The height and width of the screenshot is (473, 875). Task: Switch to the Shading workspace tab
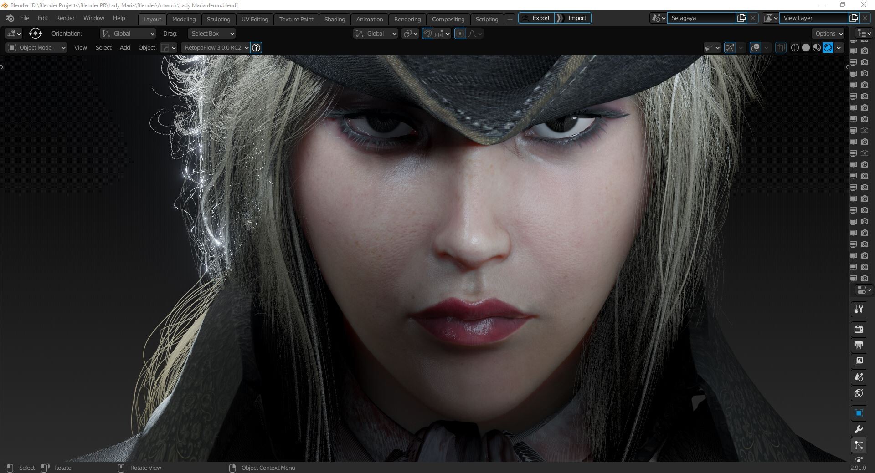point(335,19)
